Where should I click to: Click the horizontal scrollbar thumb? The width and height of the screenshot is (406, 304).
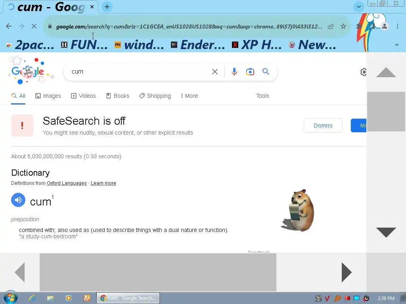(x=158, y=272)
